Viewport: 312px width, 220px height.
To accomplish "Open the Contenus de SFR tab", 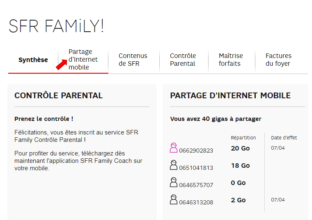I will click(x=133, y=60).
